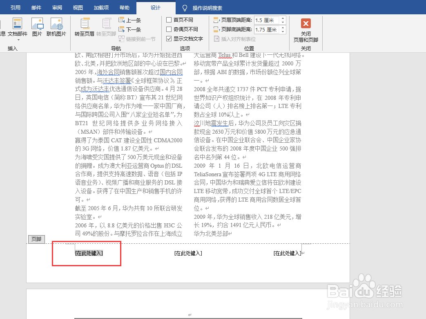Click the 选项 group label

tap(185, 48)
